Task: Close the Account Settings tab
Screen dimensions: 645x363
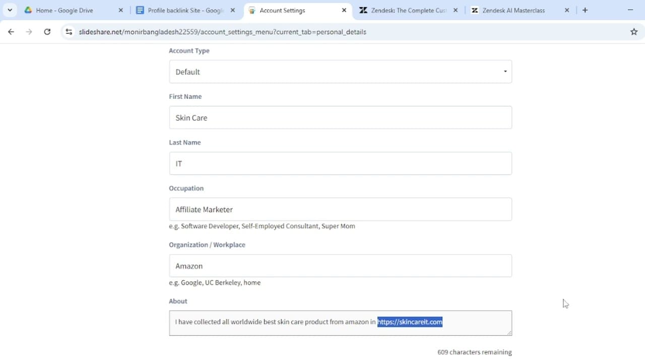Action: [344, 10]
